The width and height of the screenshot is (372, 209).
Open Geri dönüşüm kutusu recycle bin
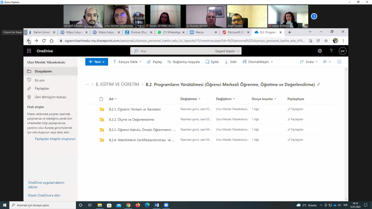pos(50,97)
